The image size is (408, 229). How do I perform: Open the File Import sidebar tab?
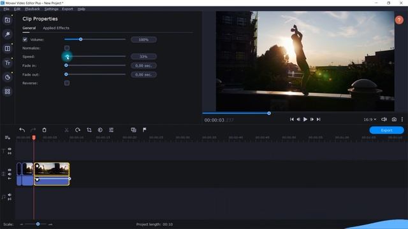pyautogui.click(x=7, y=20)
